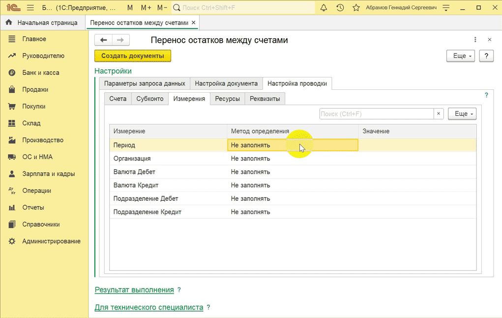Click the forward navigation arrow

coord(120,40)
